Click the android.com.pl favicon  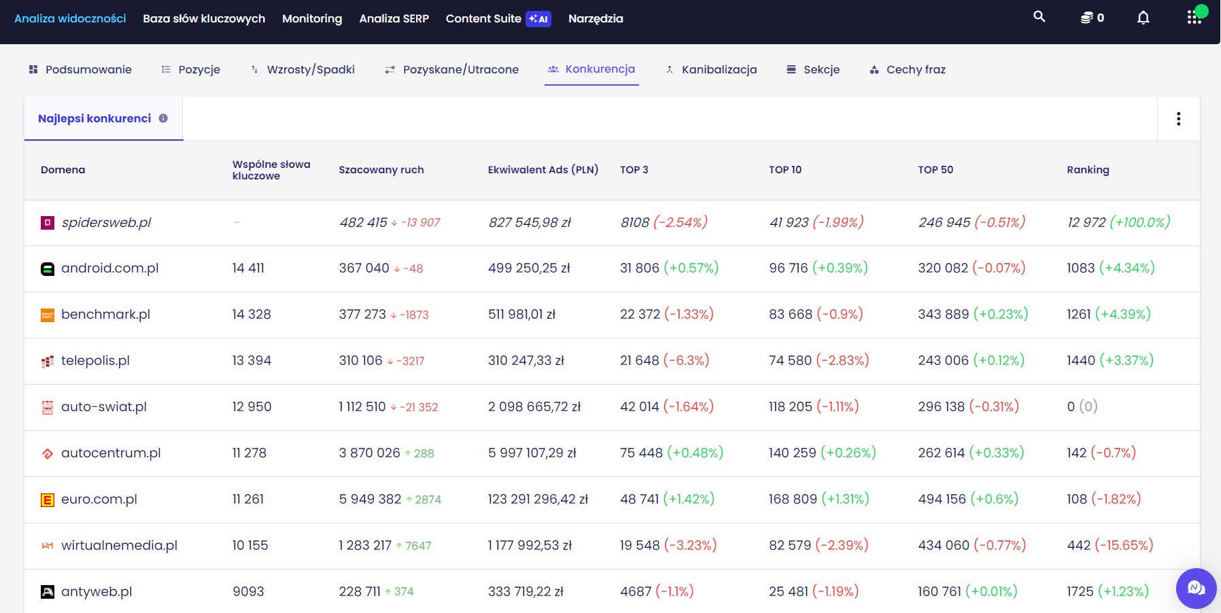coord(48,268)
